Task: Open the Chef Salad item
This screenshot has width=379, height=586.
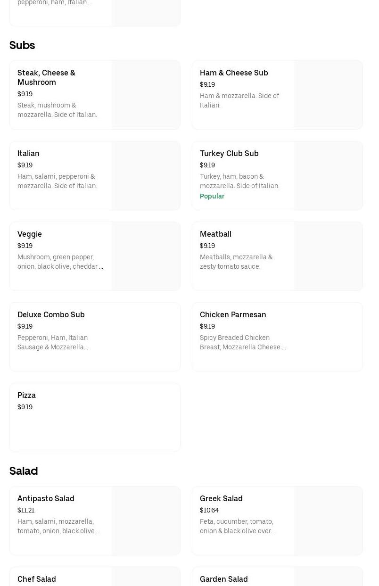Action: click(37, 579)
